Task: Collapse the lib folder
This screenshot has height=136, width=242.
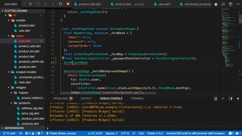Action: click(6, 15)
